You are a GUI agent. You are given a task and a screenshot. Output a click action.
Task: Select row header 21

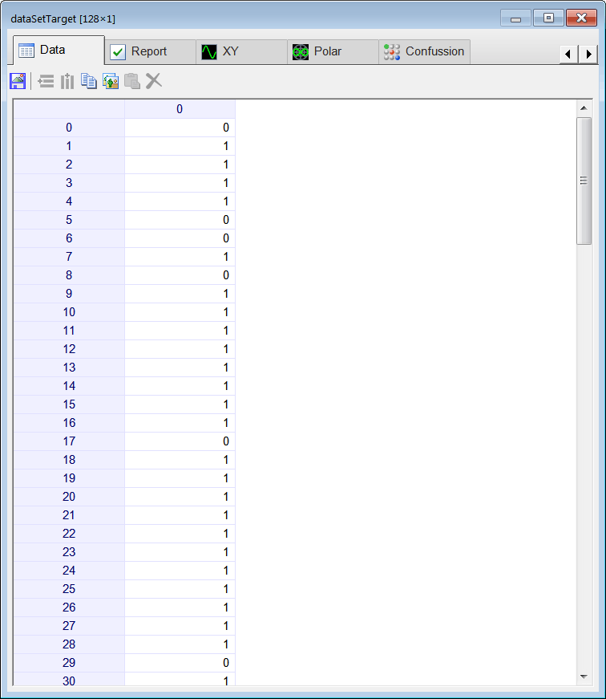coord(69,515)
